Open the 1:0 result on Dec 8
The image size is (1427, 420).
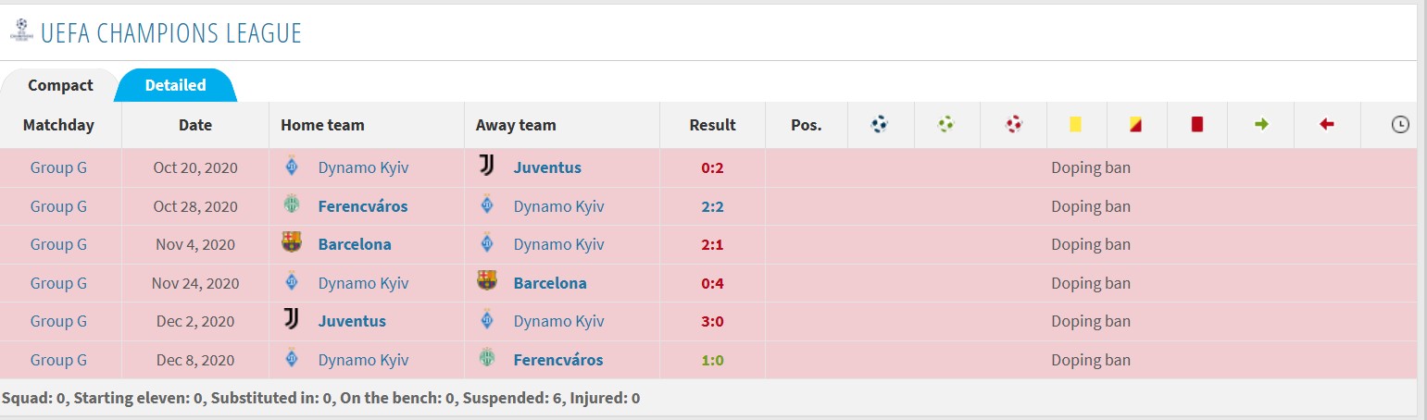[x=712, y=360]
